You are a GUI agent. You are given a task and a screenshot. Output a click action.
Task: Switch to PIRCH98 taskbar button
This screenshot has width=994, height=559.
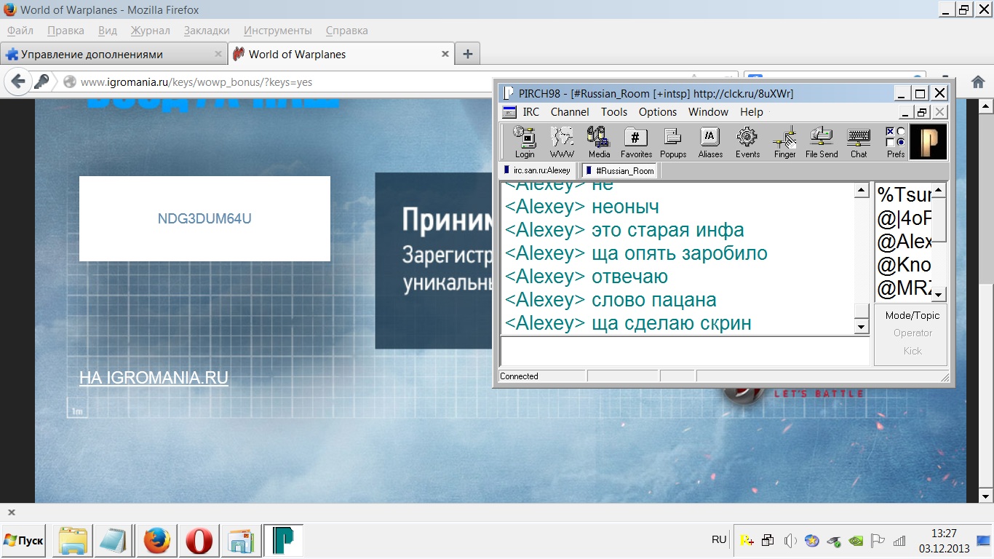click(x=283, y=541)
